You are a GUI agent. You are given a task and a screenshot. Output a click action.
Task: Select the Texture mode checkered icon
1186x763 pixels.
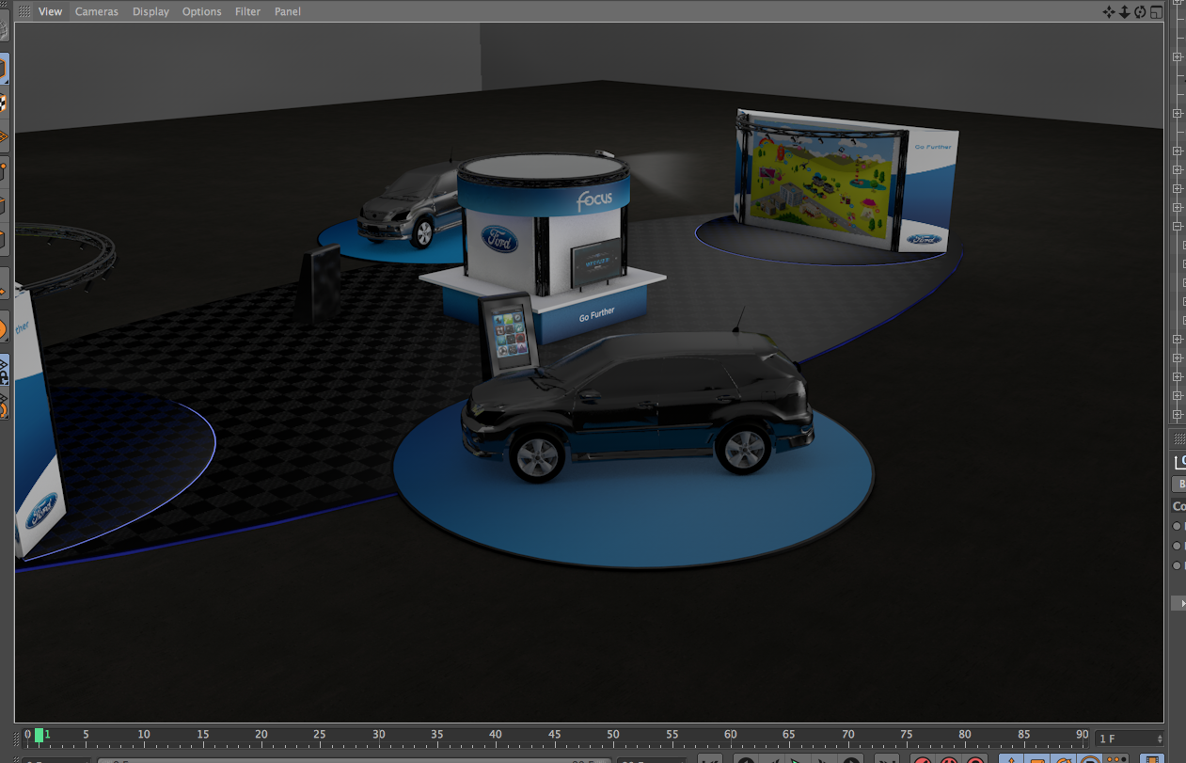pyautogui.click(x=3, y=103)
